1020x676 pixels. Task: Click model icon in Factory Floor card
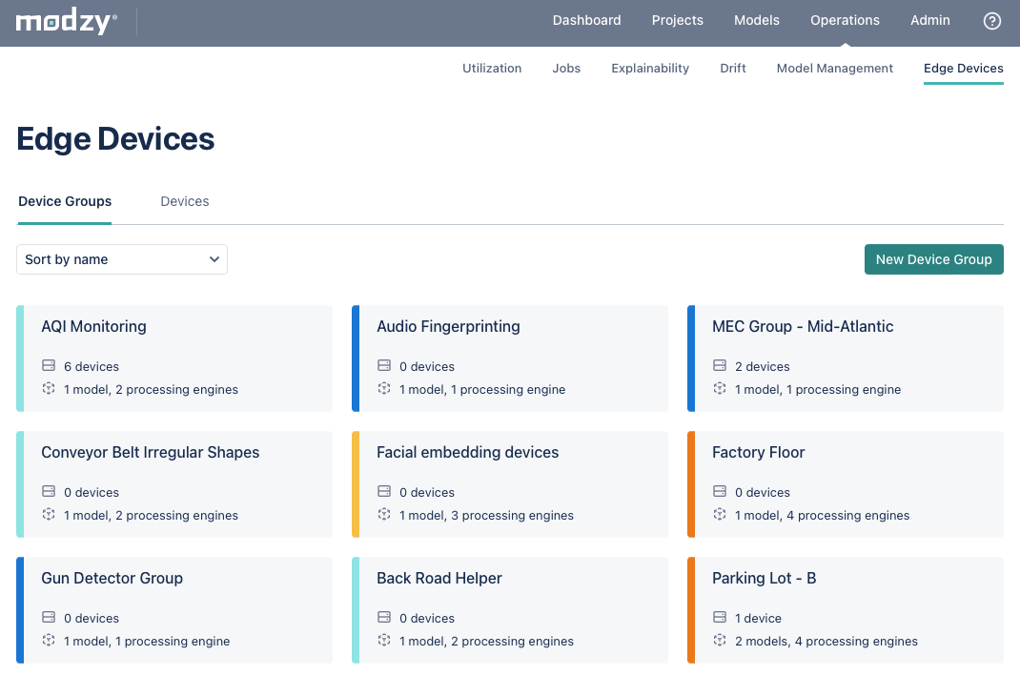tap(720, 514)
